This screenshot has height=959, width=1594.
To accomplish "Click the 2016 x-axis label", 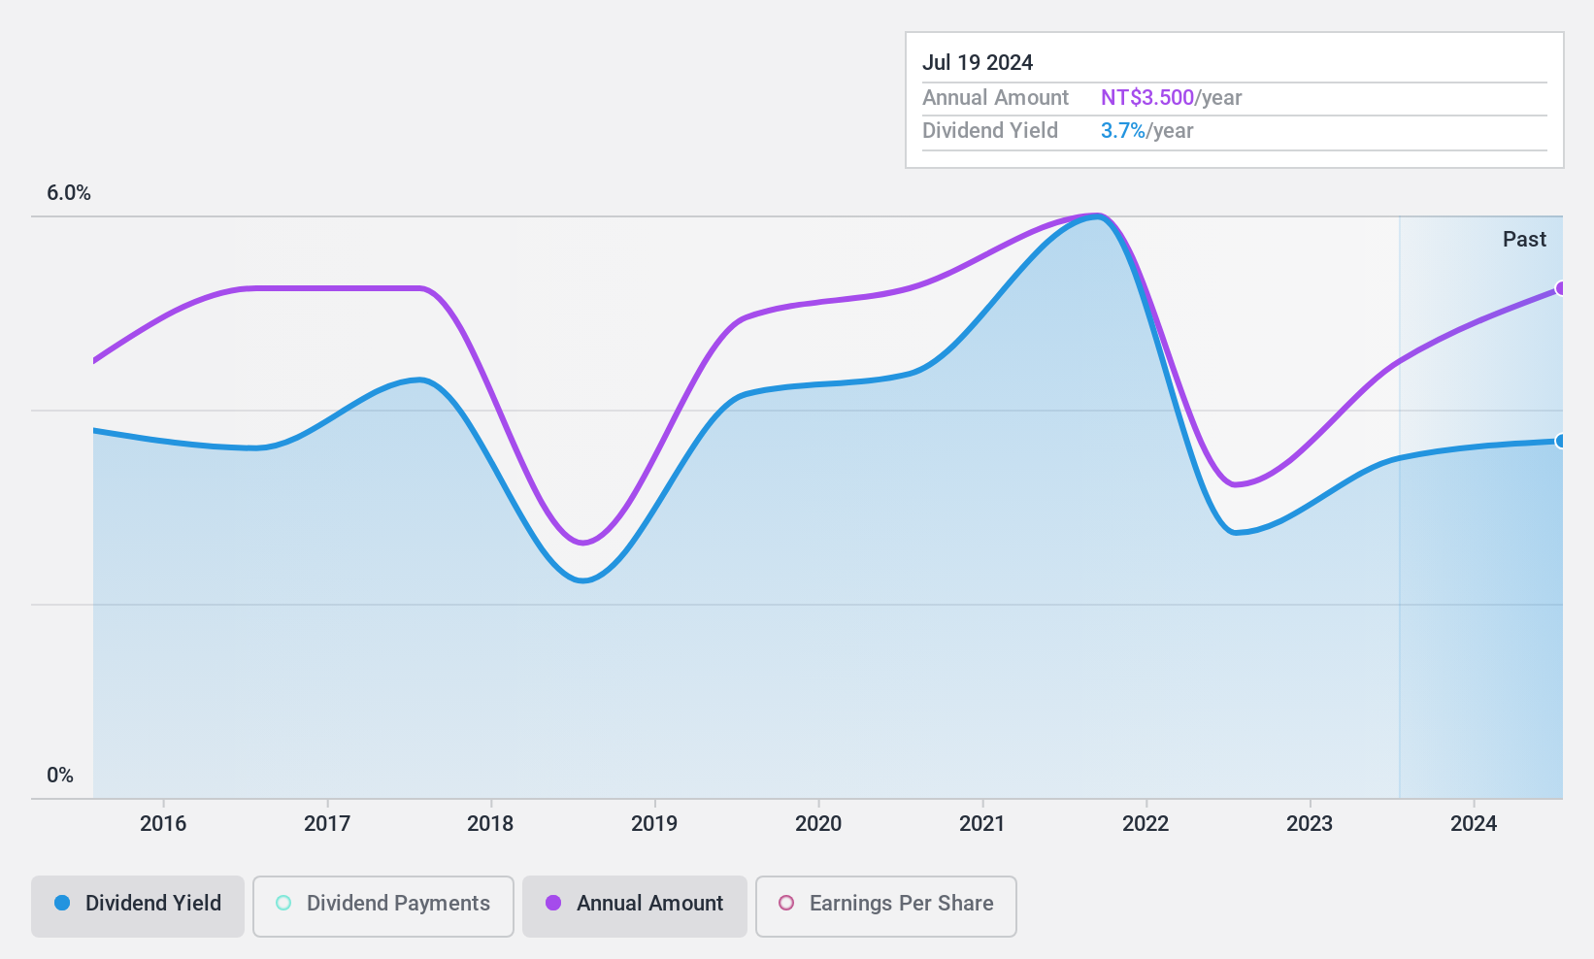I will point(163,824).
